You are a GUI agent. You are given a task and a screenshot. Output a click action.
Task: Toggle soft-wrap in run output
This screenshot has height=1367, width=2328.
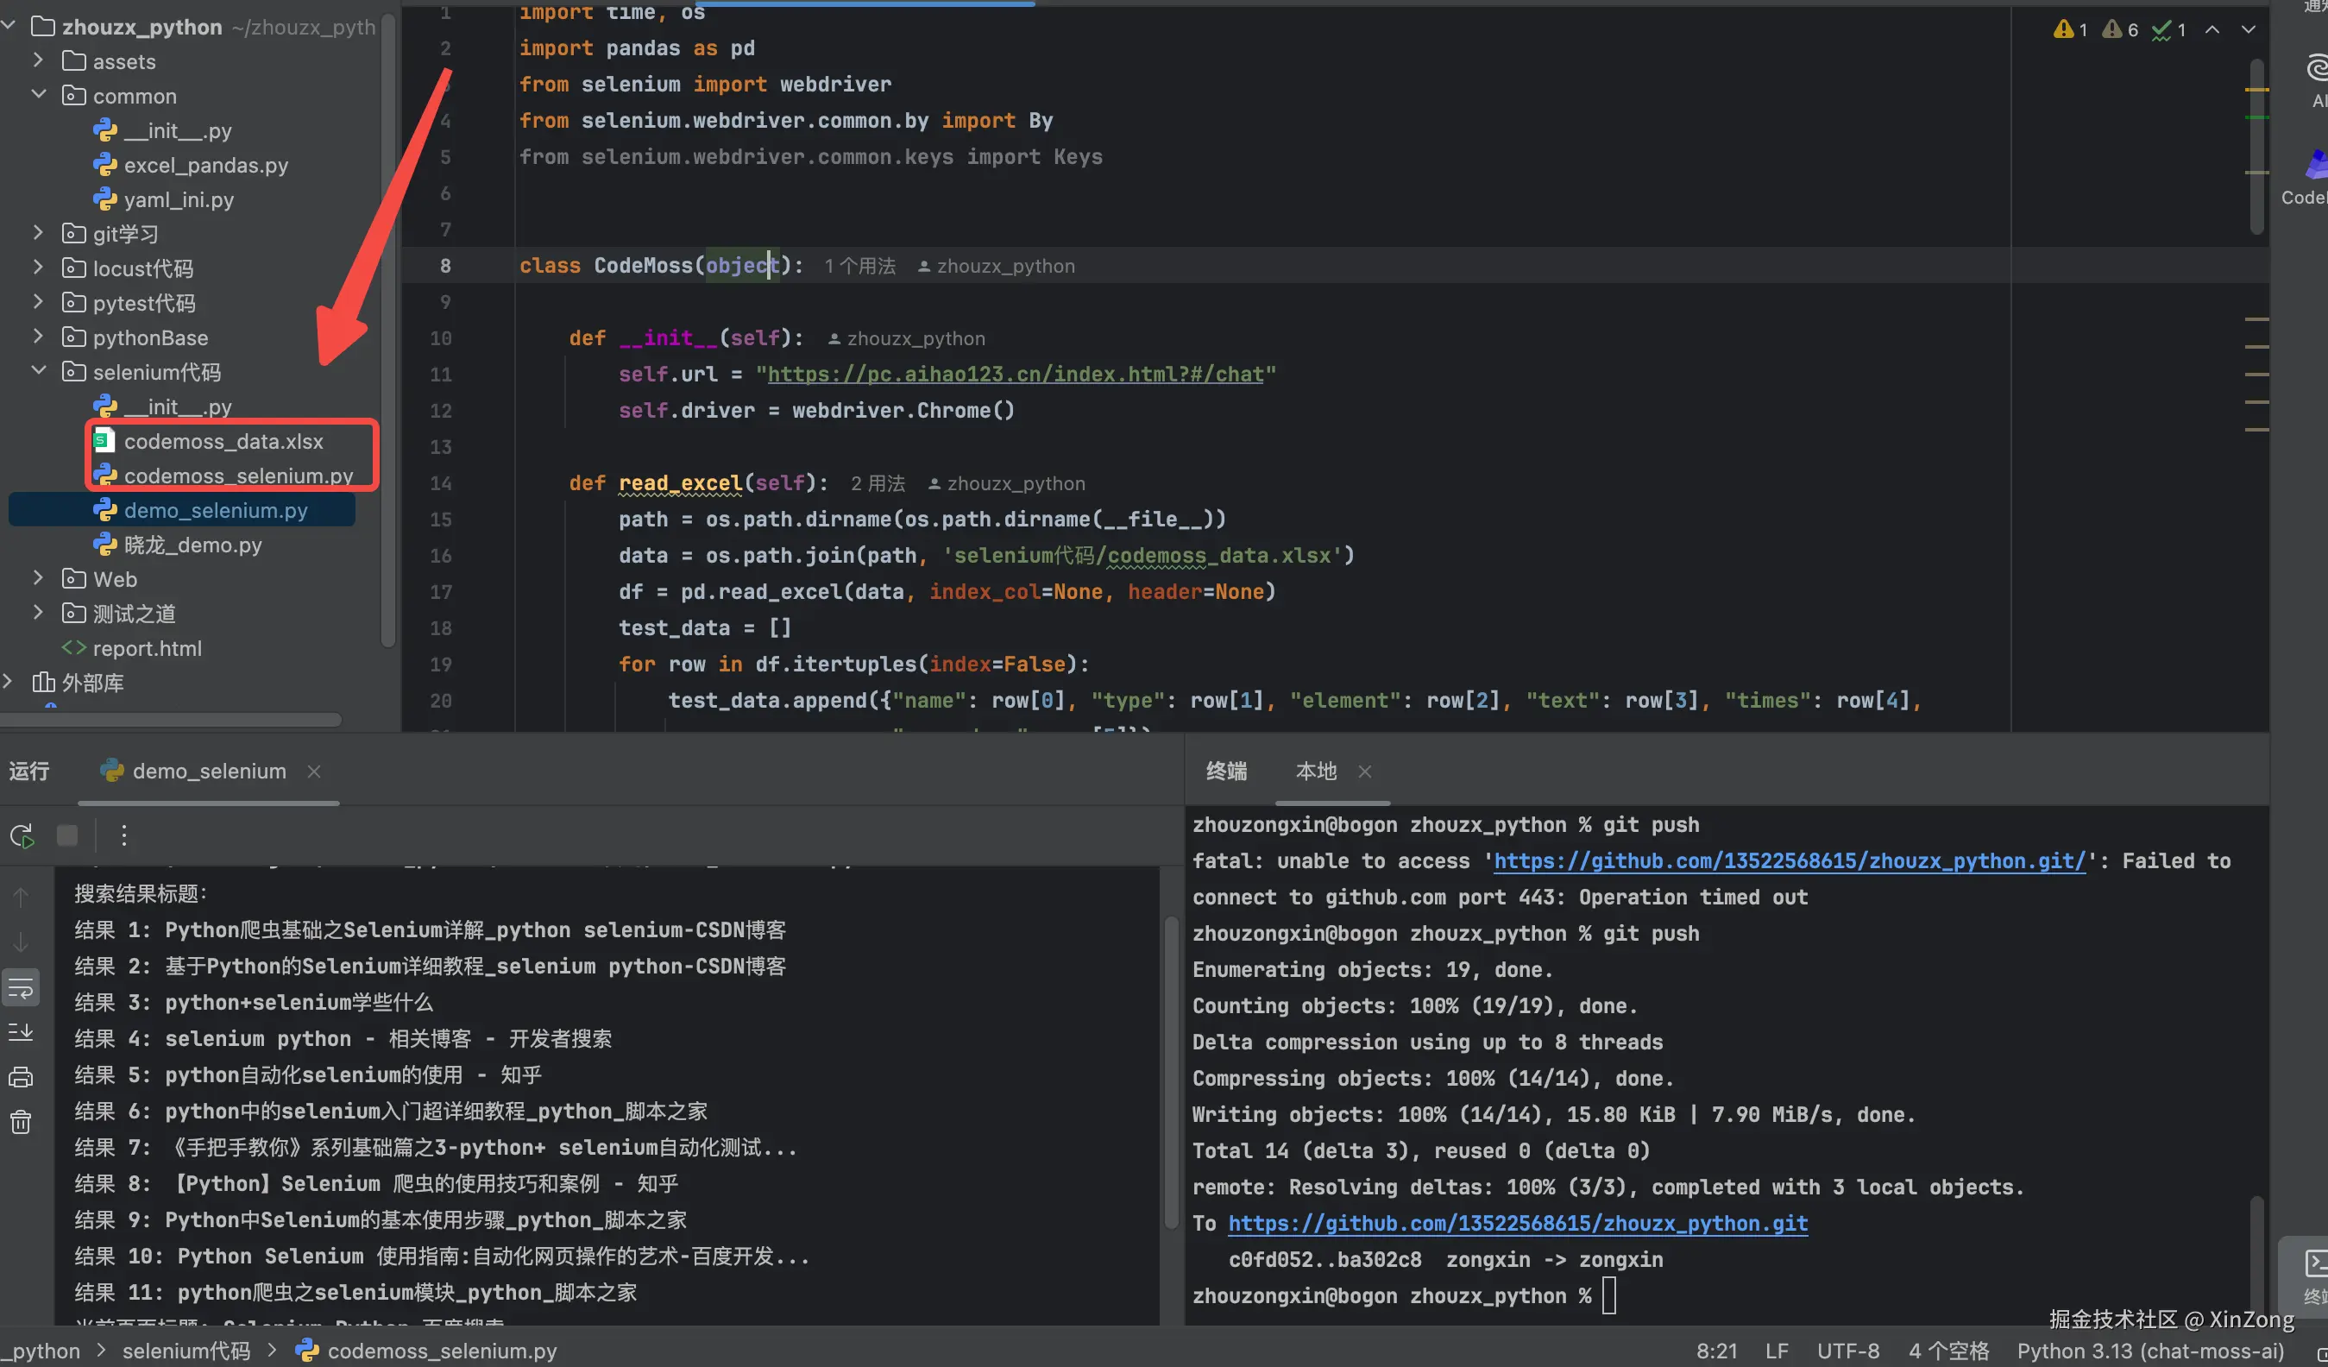pyautogui.click(x=22, y=987)
